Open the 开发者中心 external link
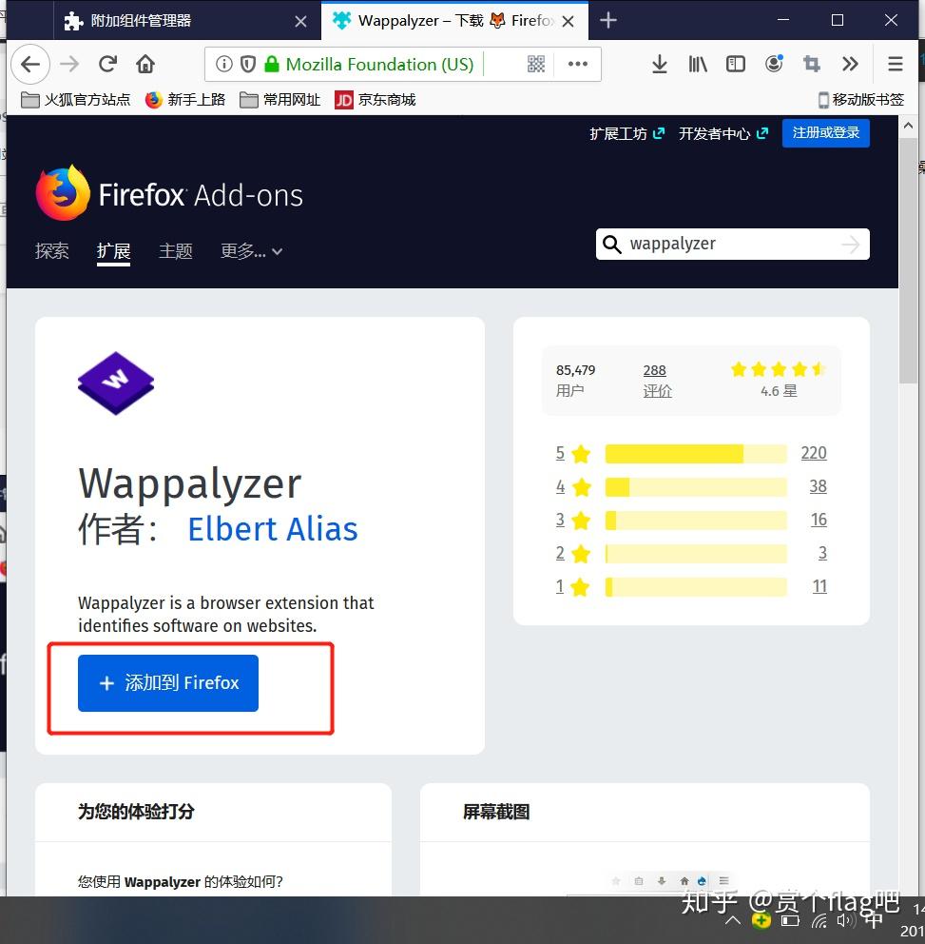The width and height of the screenshot is (925, 944). pos(723,133)
